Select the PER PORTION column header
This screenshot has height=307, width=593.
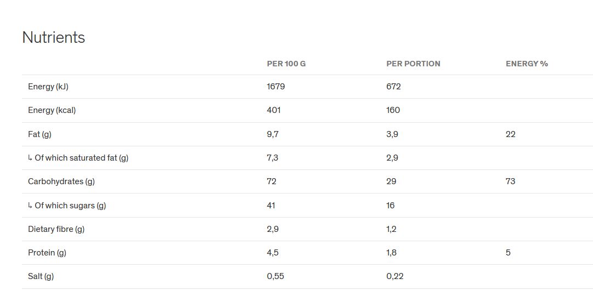414,64
